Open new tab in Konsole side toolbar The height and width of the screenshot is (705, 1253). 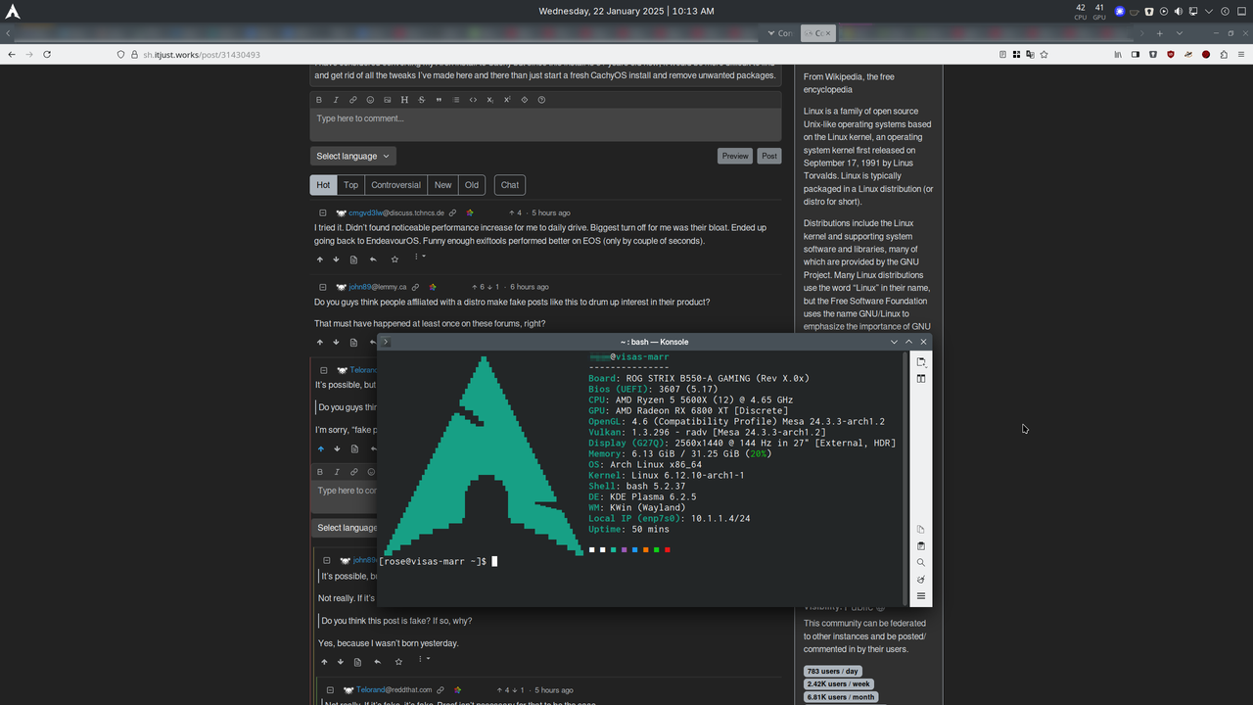(x=921, y=362)
